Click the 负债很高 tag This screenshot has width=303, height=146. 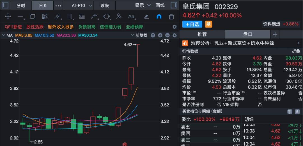87,27
